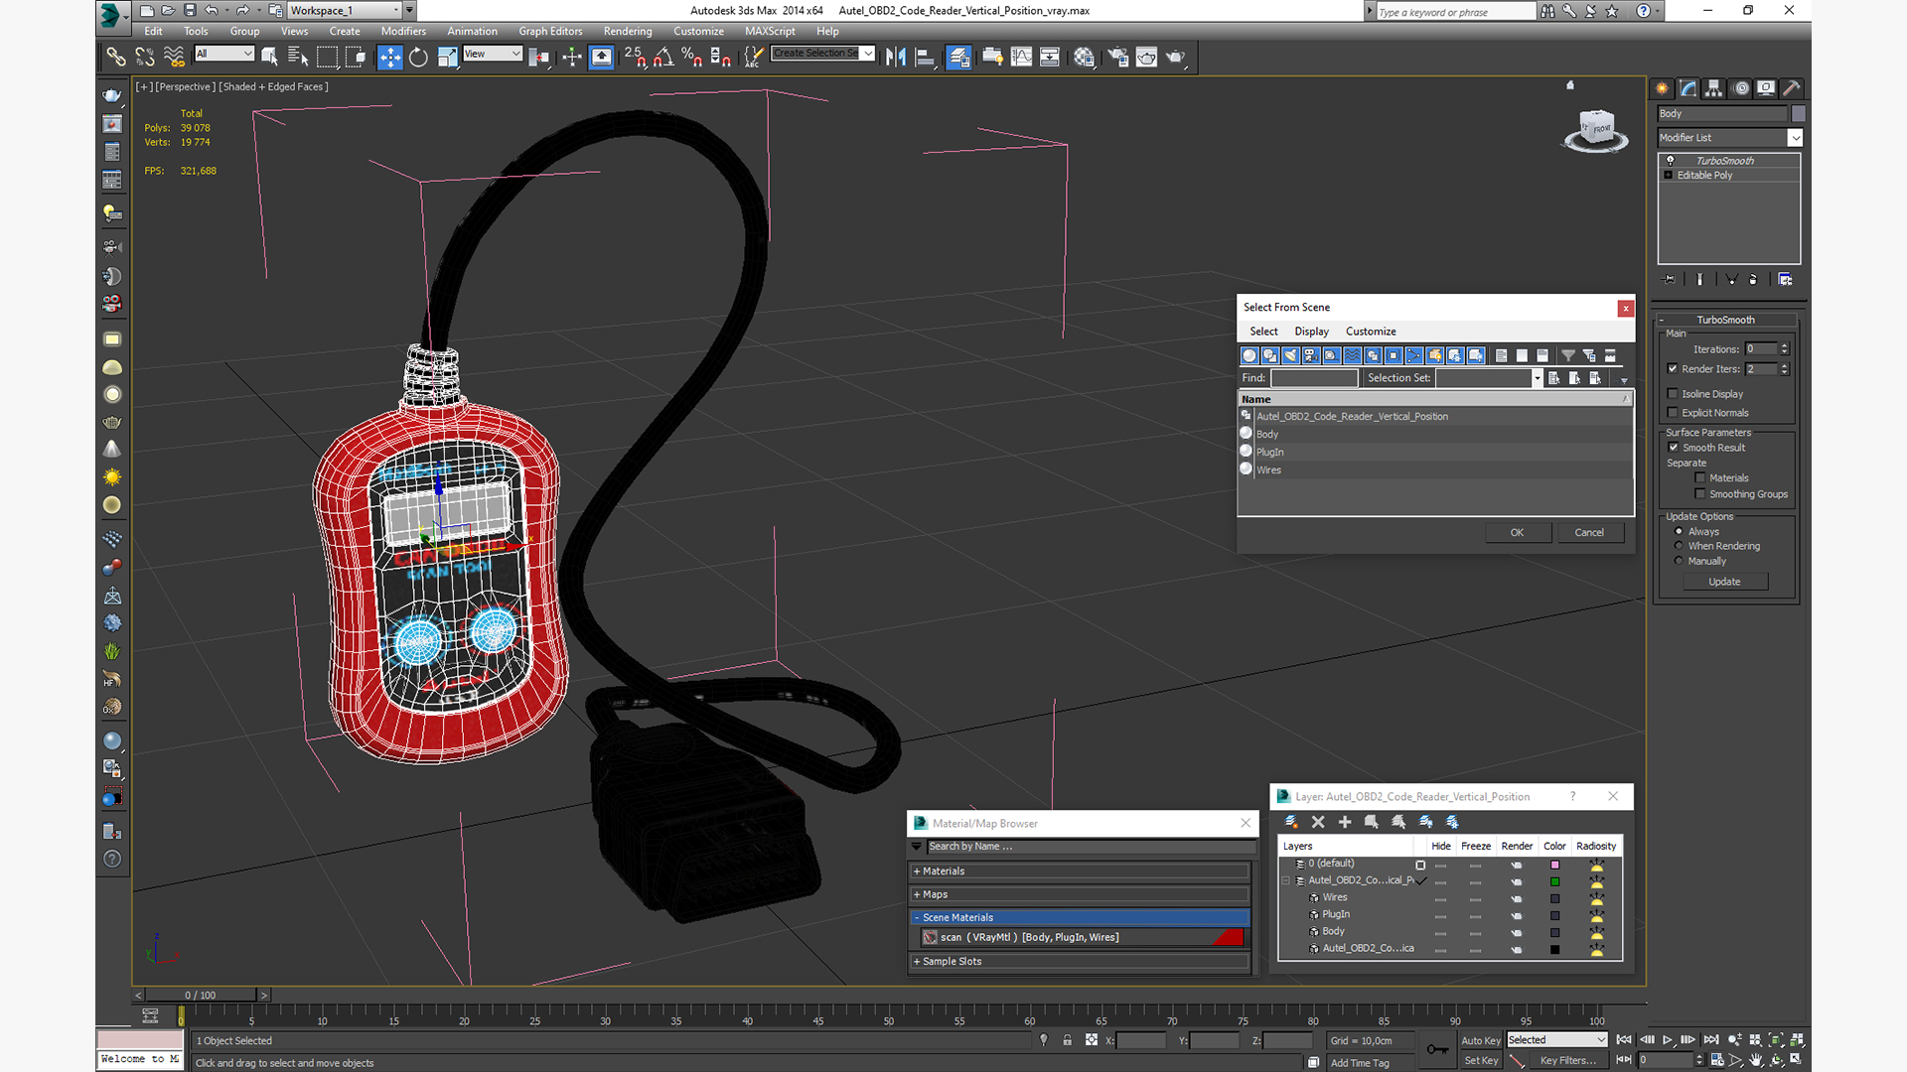Click the Mirror tool icon
Screen dimensions: 1907x1072
tap(896, 58)
